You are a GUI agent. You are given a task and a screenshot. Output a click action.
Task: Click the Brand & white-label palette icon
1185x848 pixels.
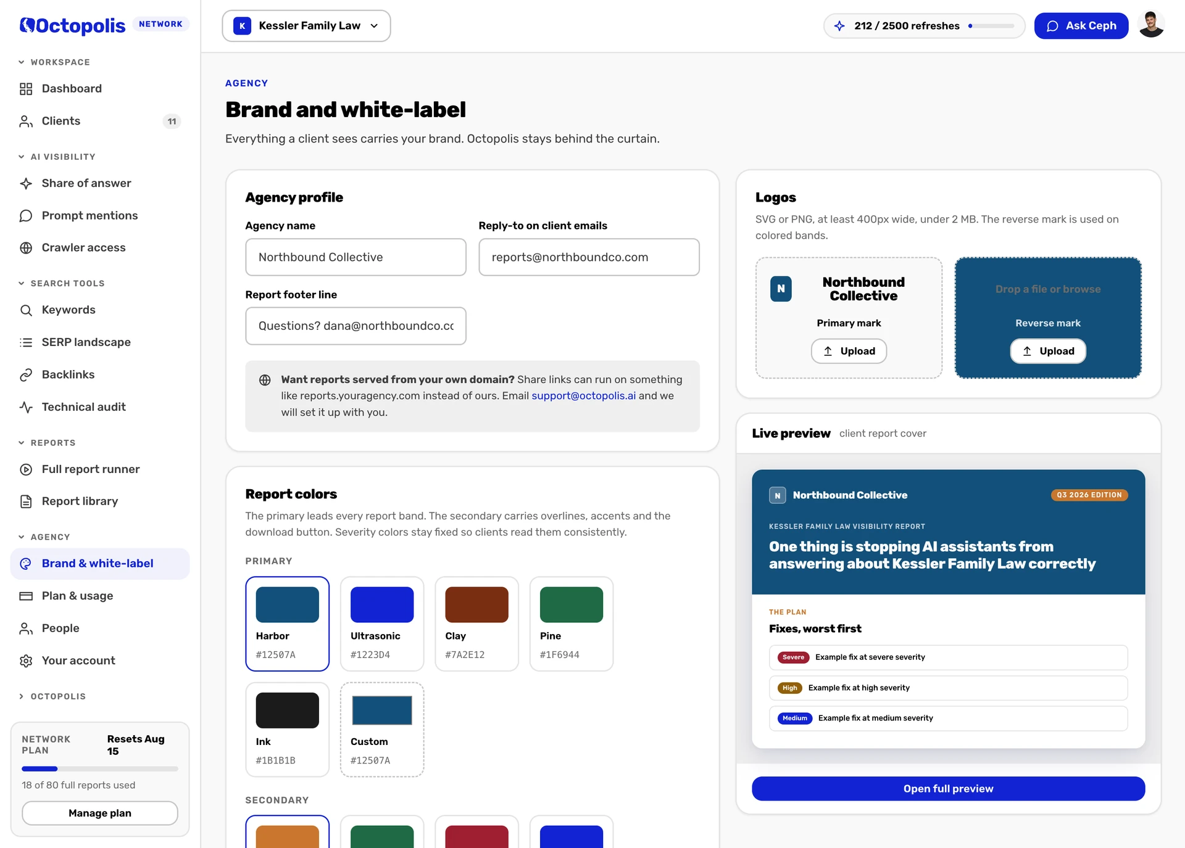click(26, 564)
